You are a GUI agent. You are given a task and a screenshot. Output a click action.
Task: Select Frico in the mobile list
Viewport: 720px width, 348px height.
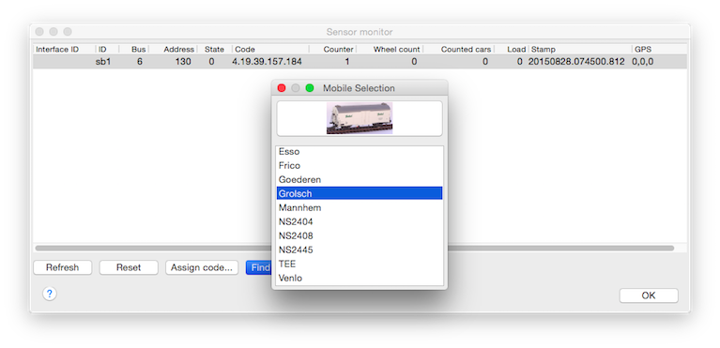click(x=360, y=165)
